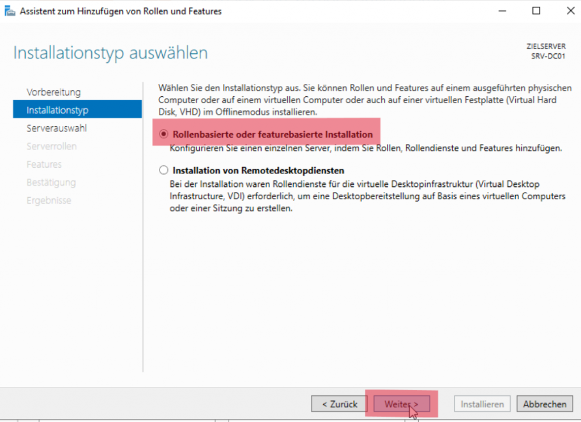
Task: Click the Features step in sidebar
Action: 44,164
